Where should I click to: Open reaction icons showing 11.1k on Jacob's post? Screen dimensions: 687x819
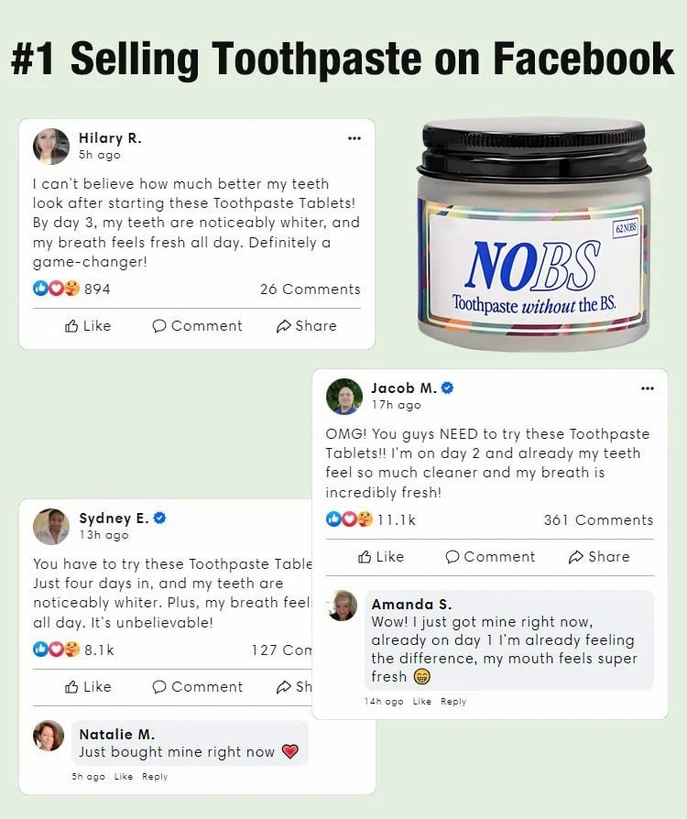349,519
